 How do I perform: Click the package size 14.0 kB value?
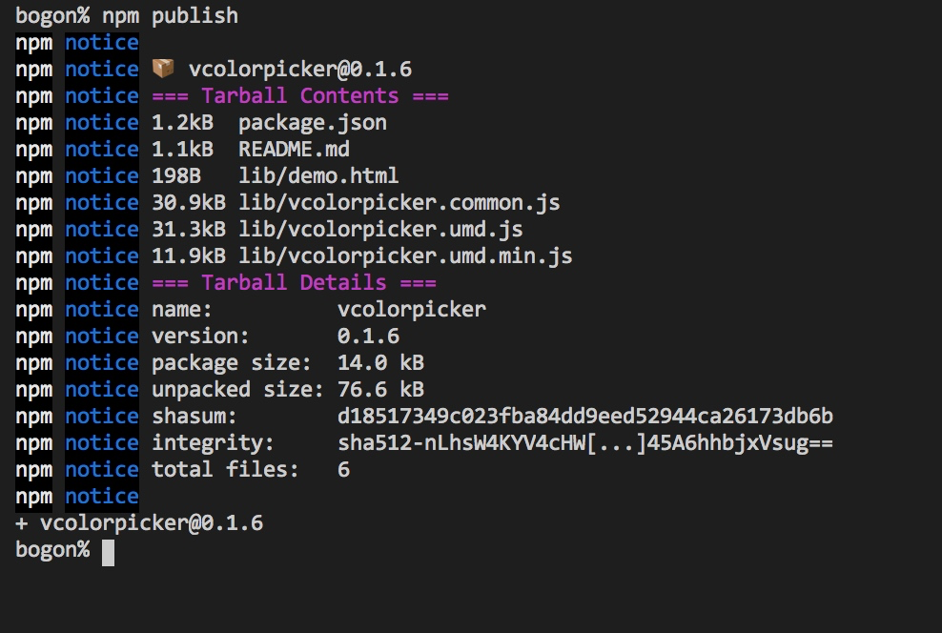[380, 363]
